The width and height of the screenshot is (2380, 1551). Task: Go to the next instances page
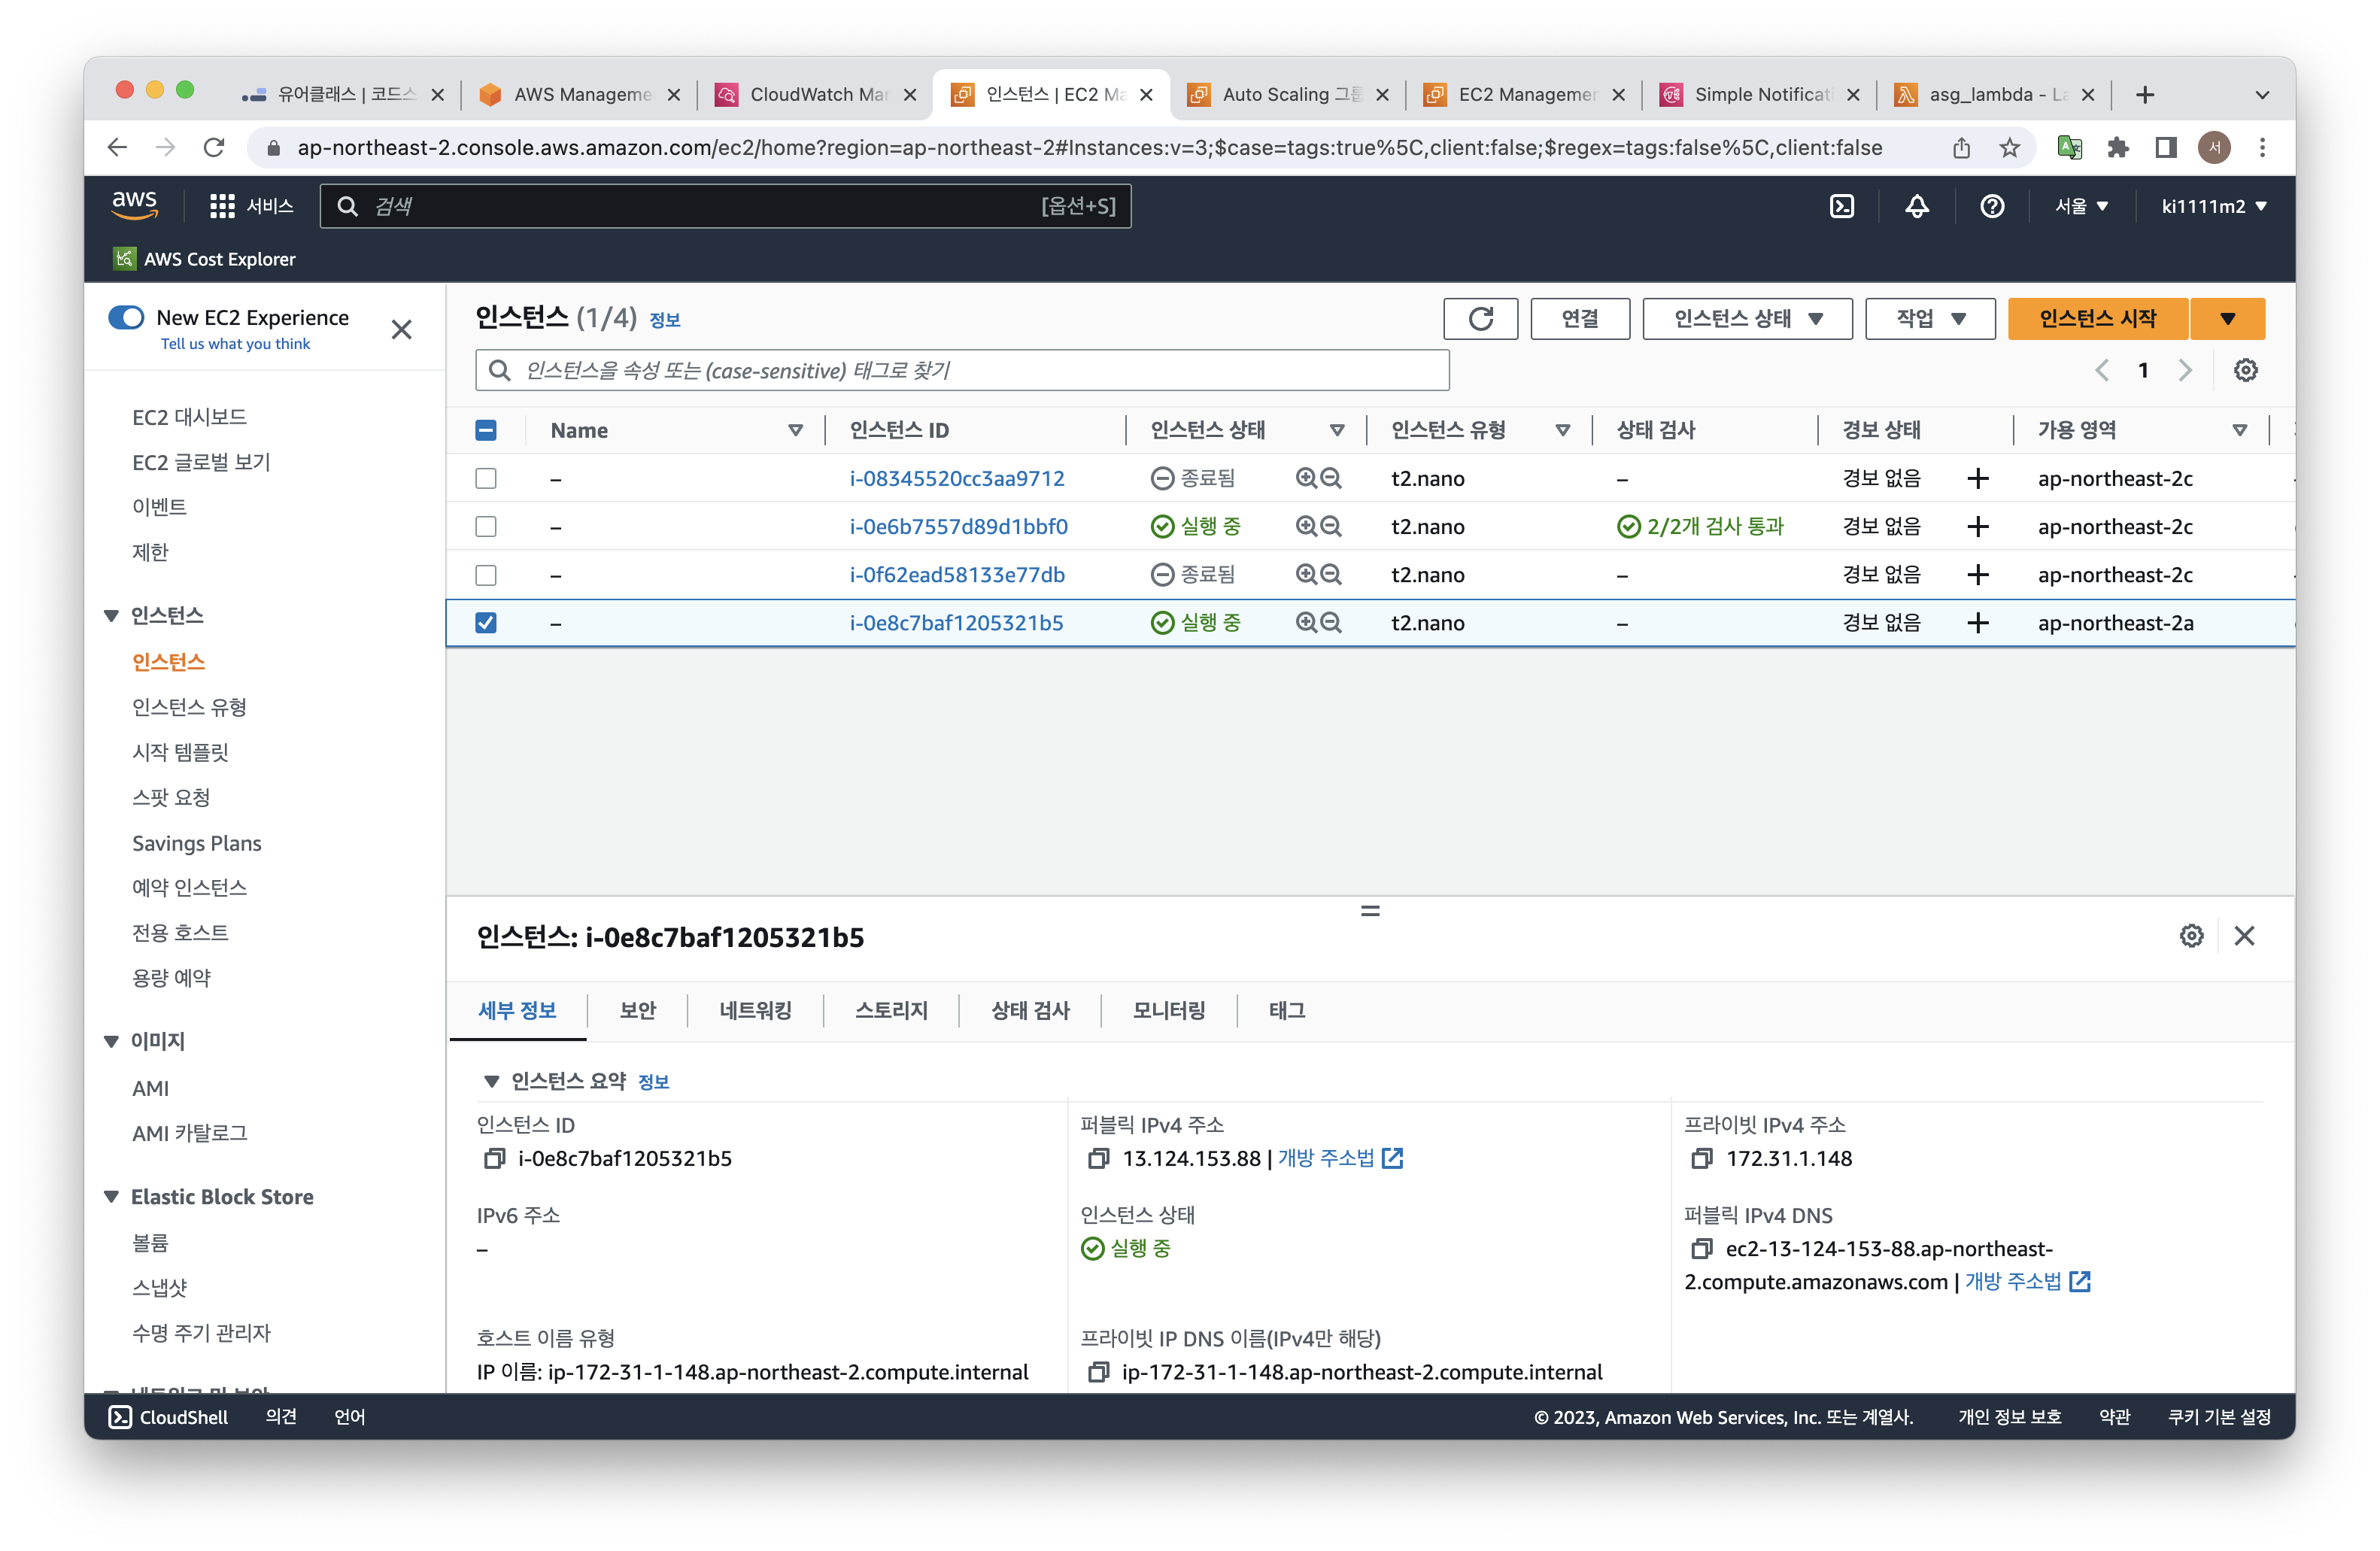pos(2185,371)
